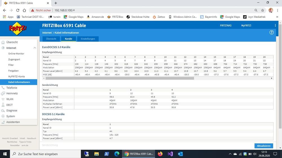Click the channel table horizontal scrollbar
Image resolution: width=282 pixels, height=158 pixels.
click(x=120, y=78)
